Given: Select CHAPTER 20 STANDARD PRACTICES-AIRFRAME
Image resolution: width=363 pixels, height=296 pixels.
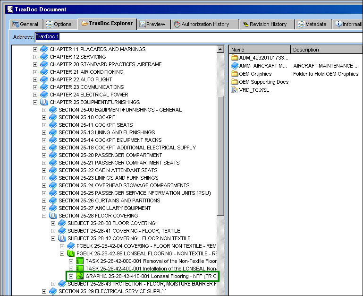Looking at the screenshot, I should point(106,64).
